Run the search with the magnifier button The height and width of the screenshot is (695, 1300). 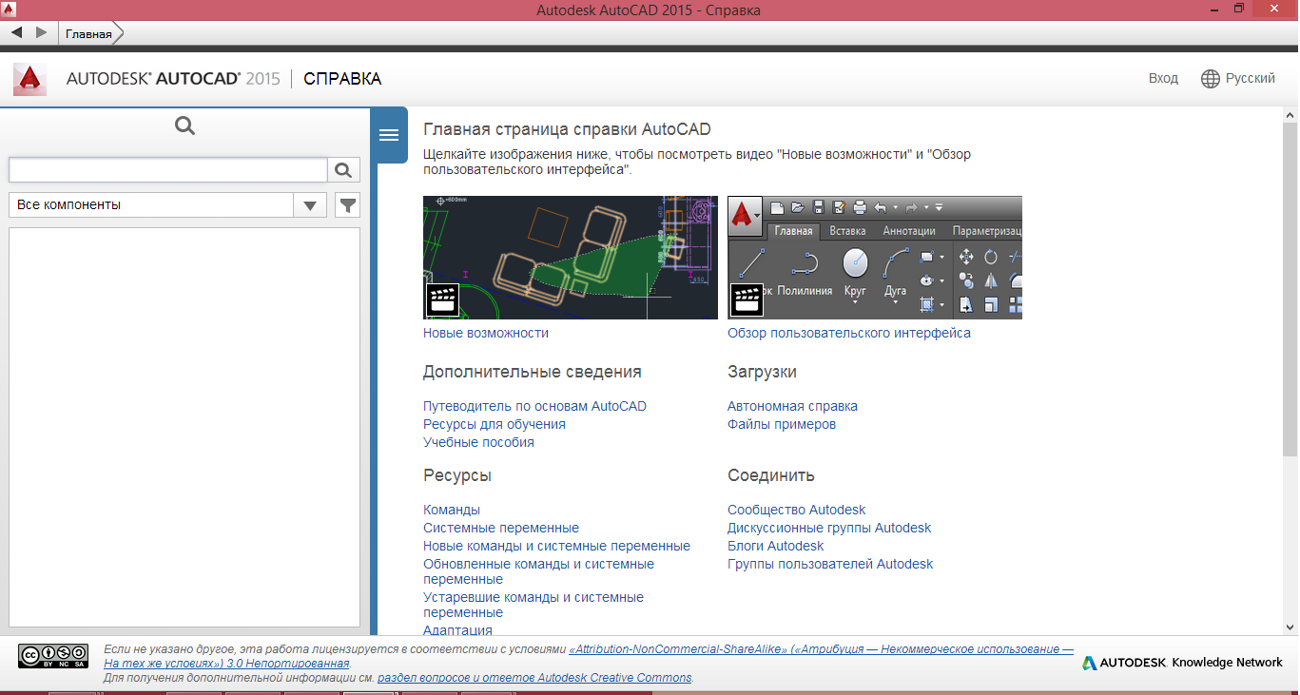point(344,170)
